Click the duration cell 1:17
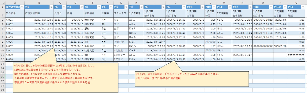This screenshot has width=307, height=93. coord(211,46)
